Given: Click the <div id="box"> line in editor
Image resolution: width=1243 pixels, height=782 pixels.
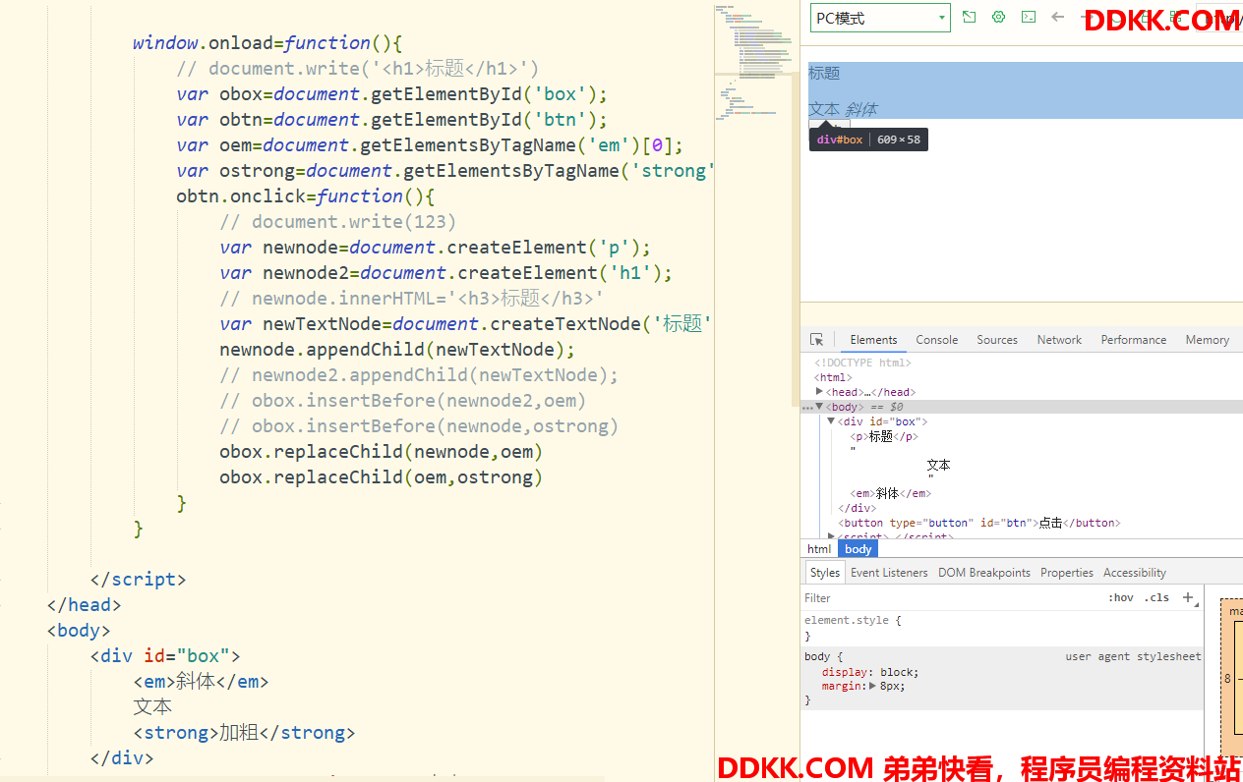Looking at the screenshot, I should pos(165,656).
